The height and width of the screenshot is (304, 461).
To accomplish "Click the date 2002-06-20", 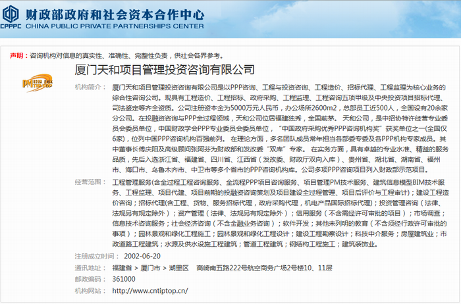I will coord(142,256).
